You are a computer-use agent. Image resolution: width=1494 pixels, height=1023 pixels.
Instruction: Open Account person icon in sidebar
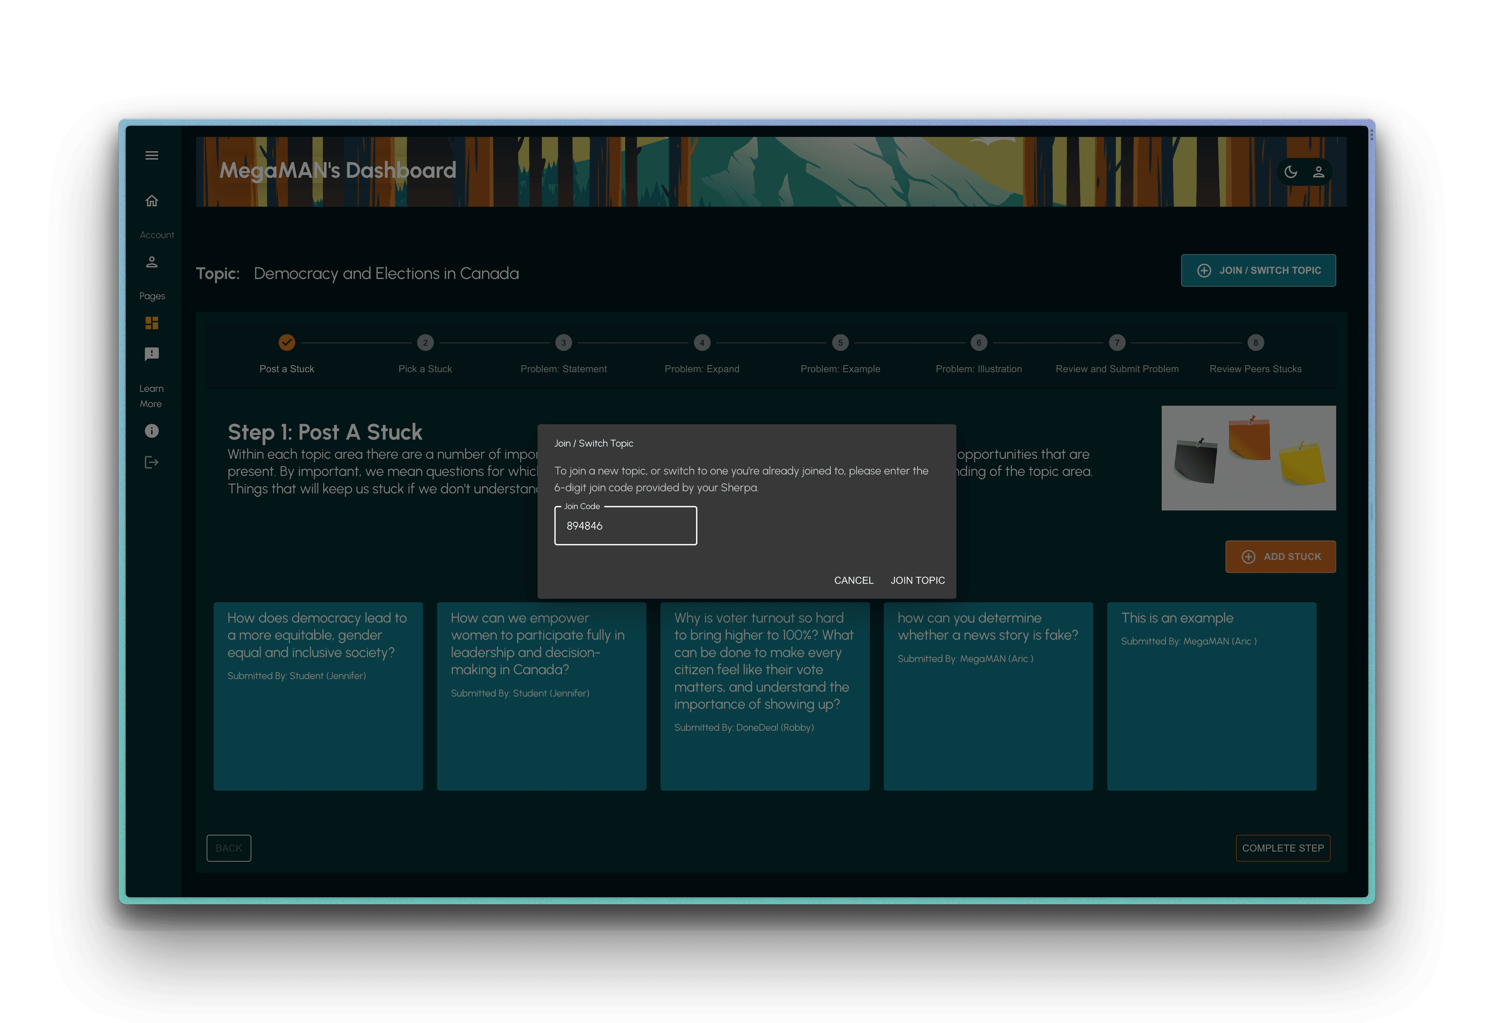[152, 262]
